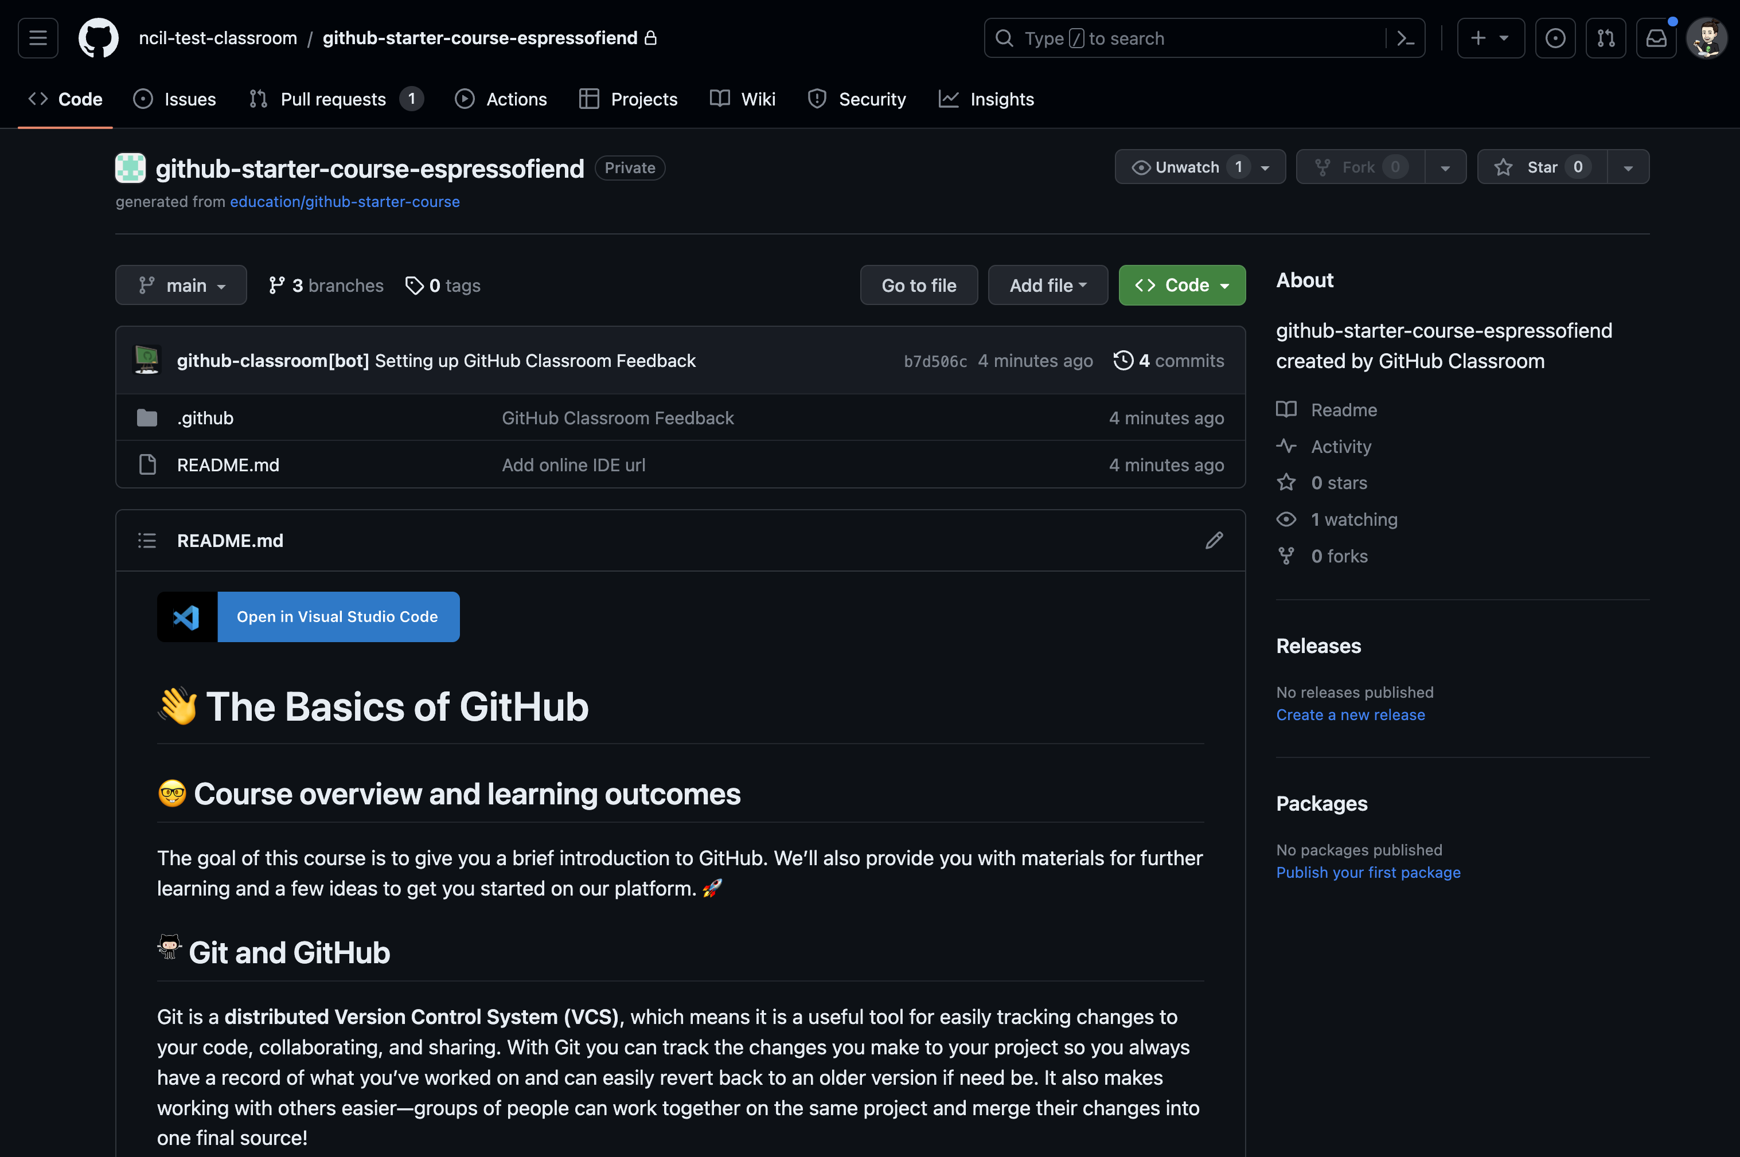This screenshot has width=1740, height=1157.
Task: Edit README.md with the pencil icon
Action: 1214,540
